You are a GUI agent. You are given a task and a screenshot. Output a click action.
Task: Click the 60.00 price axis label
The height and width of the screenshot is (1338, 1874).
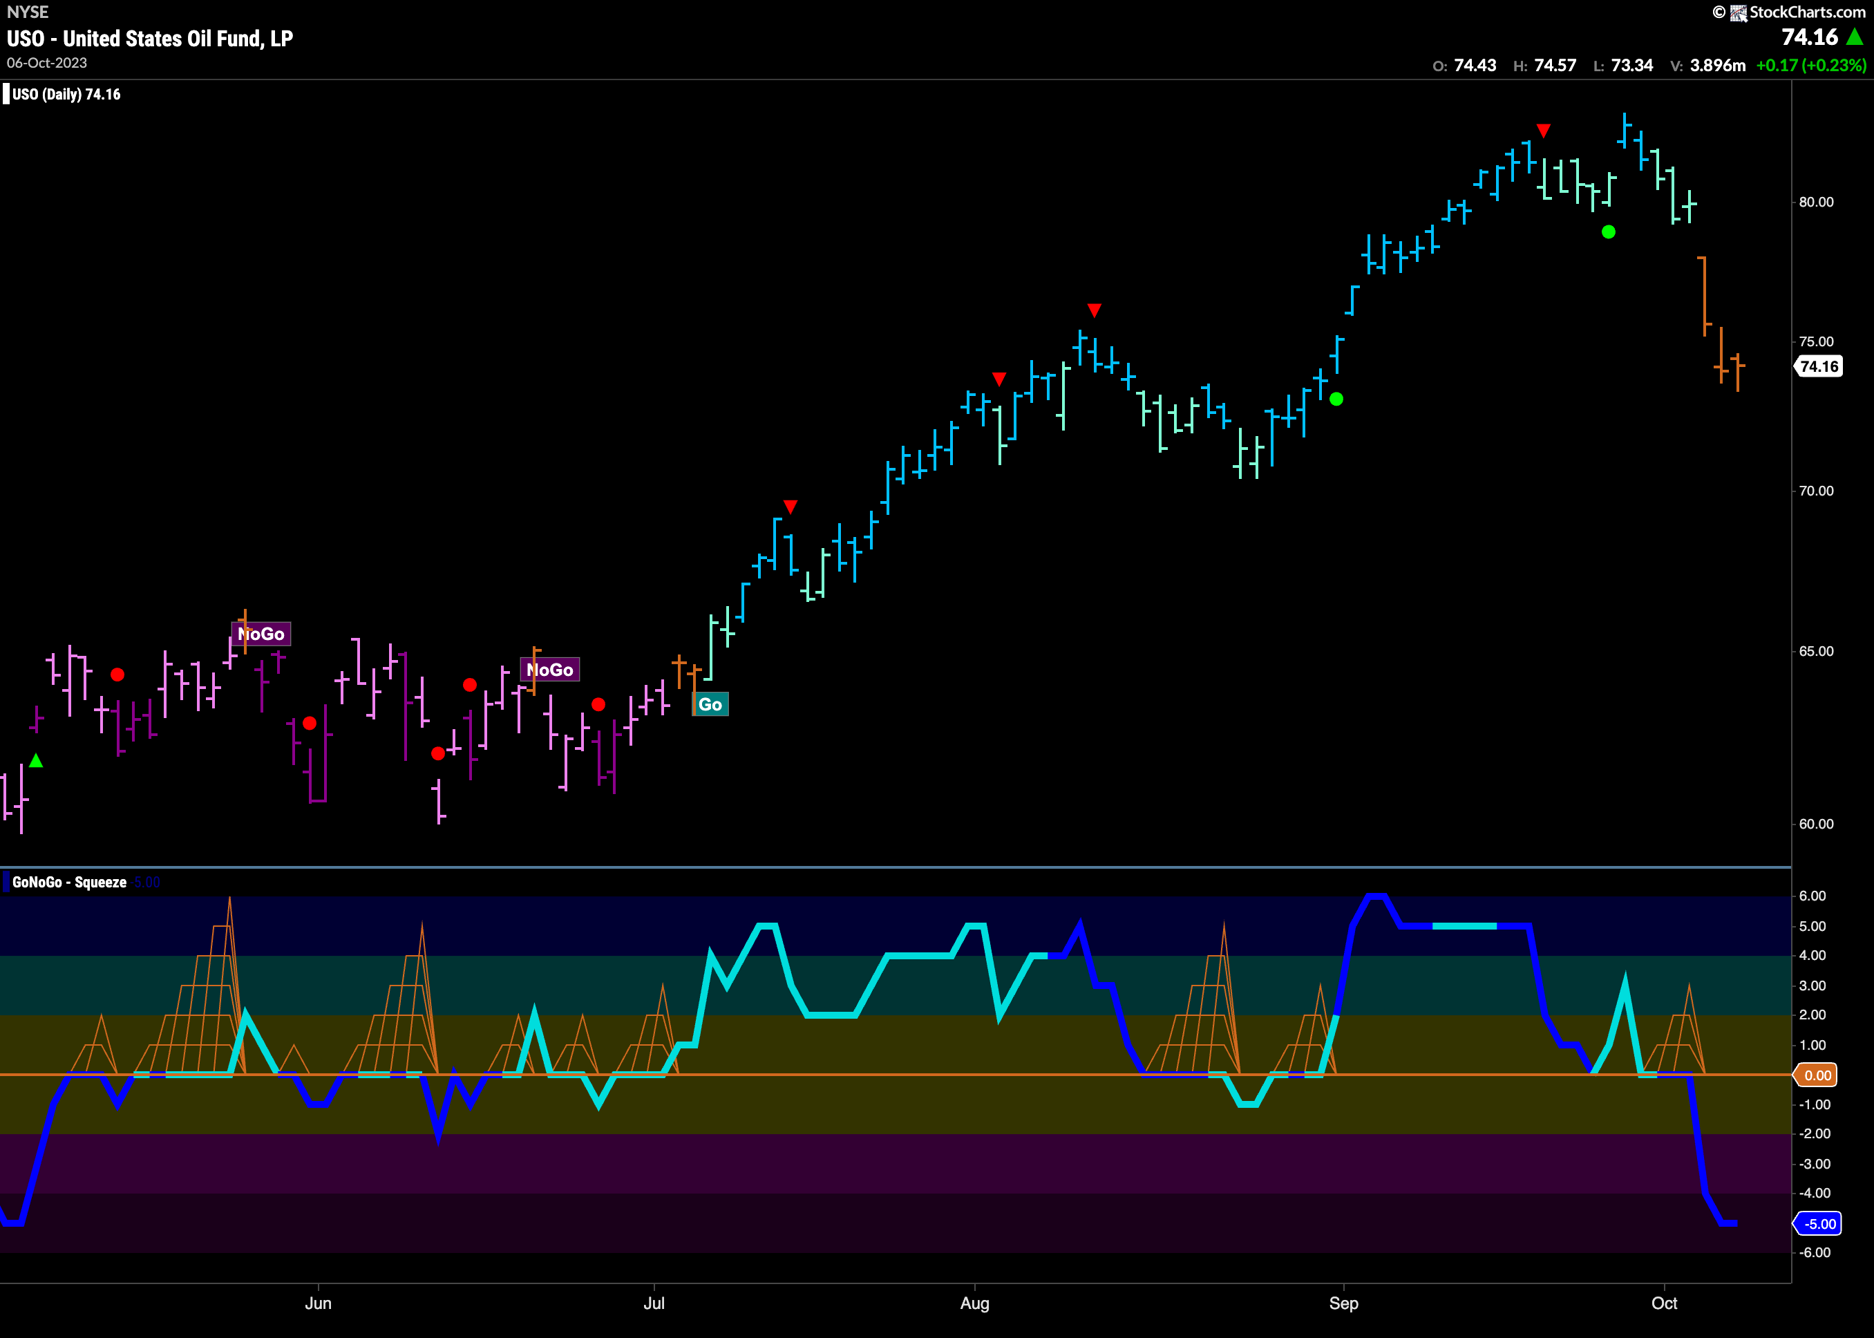[1817, 824]
